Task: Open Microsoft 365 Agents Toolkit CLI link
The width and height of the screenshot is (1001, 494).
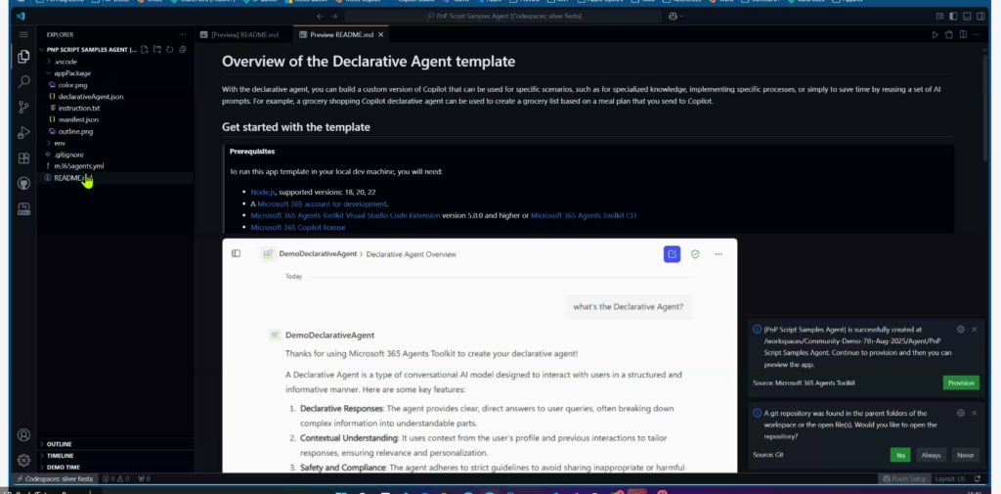Action: coord(584,215)
